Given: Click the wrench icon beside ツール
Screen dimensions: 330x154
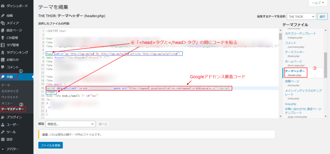Looking at the screenshot, I should (3, 132).
